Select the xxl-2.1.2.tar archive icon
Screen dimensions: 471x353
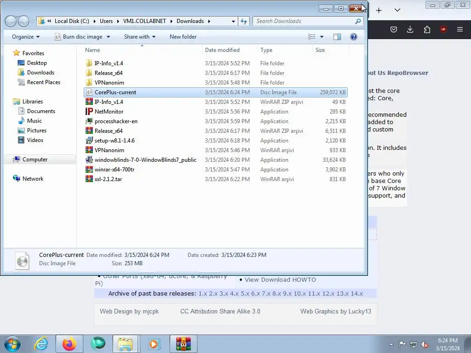(89, 179)
